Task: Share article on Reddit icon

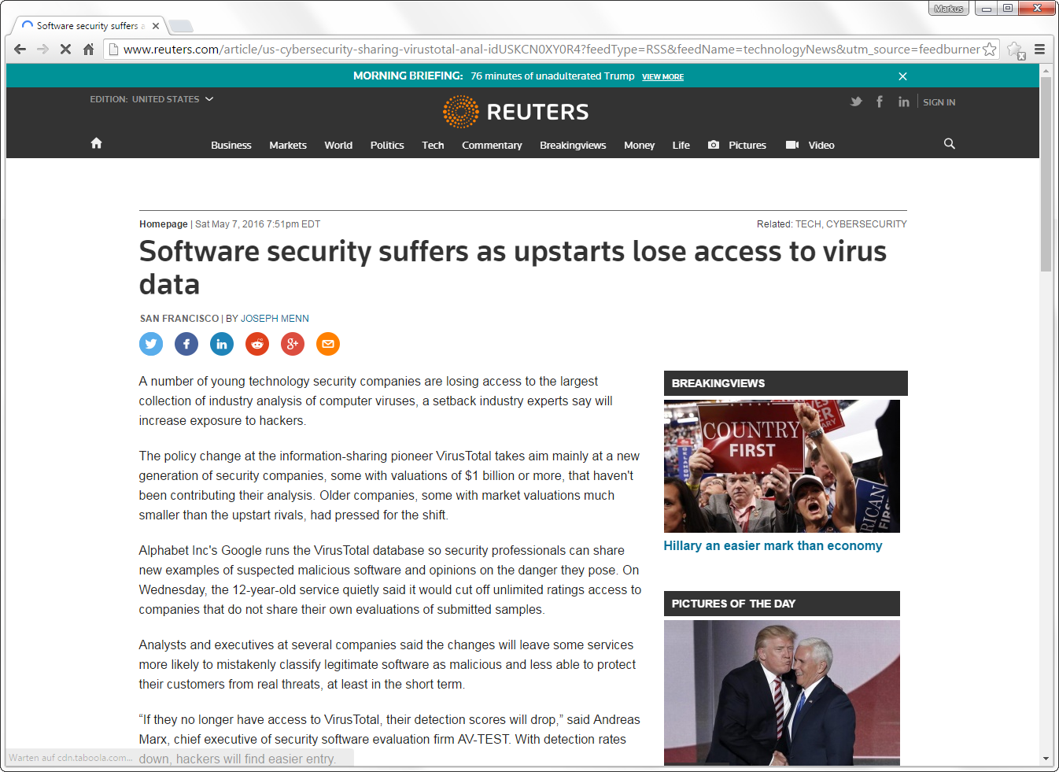Action: pos(257,344)
